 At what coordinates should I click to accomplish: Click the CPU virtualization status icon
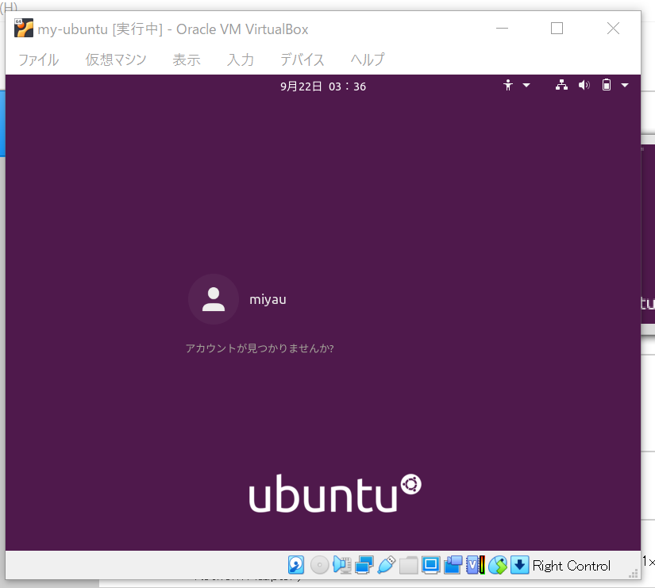click(x=476, y=565)
